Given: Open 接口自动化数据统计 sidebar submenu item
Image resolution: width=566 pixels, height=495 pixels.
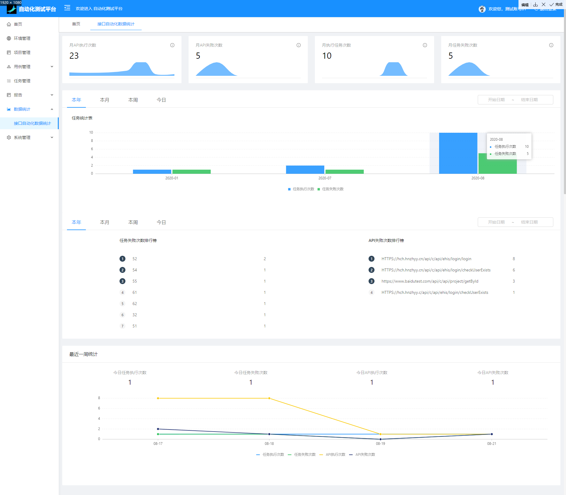Looking at the screenshot, I should [29, 123].
